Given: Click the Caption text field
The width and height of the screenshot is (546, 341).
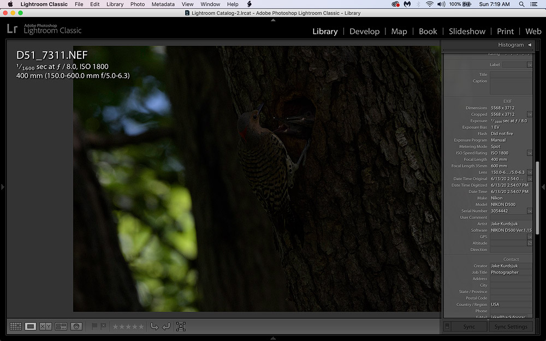Looking at the screenshot, I should click(511, 86).
